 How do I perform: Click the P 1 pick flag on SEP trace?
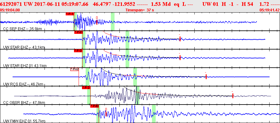[70, 14]
